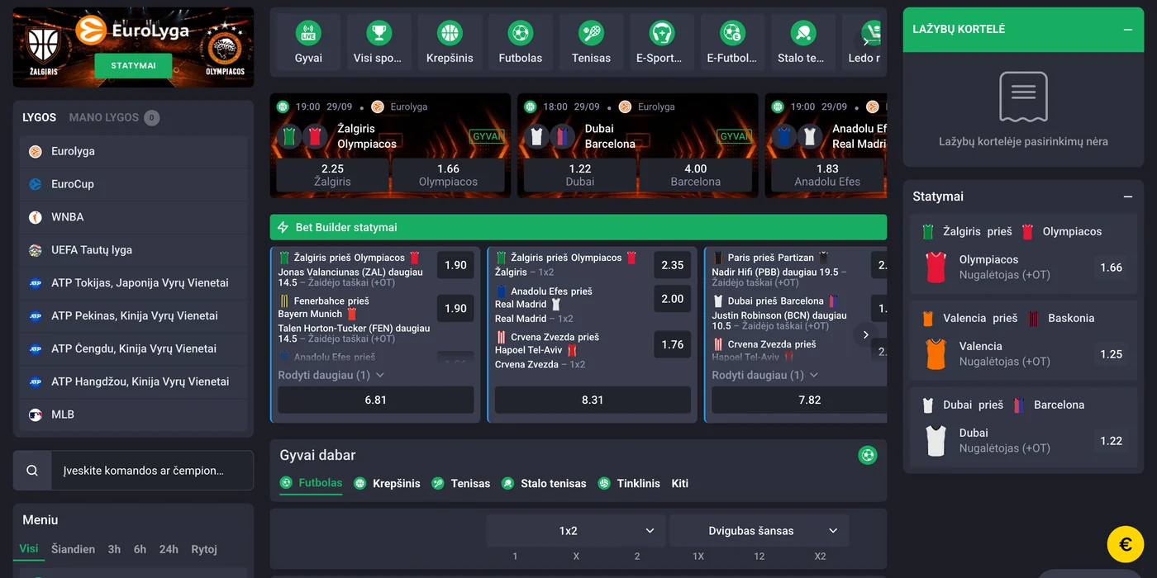
Task: Click the Bet Builder statymai header
Action: point(578,227)
